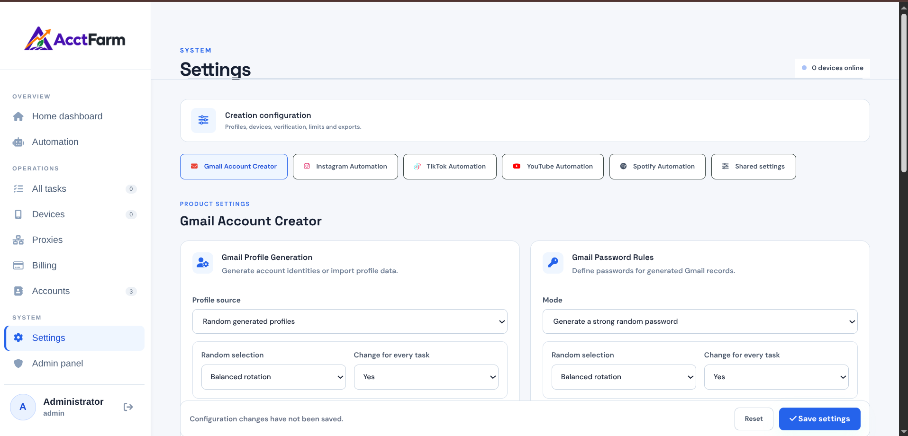Click the Settings page heading
This screenshot has width=908, height=436.
[215, 70]
